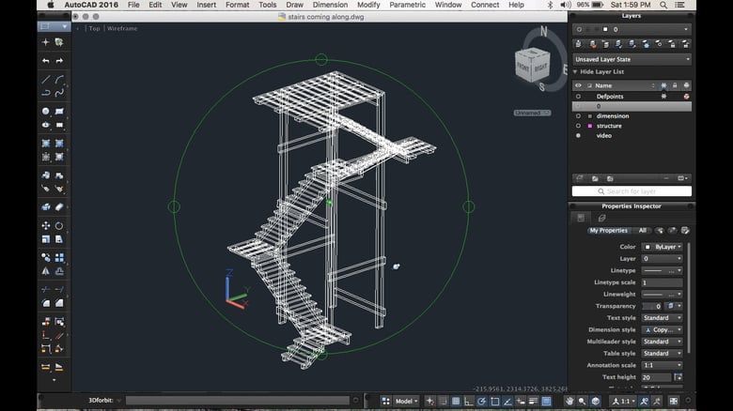Open the Annotation scale 1:1 dropdown
The height and width of the screenshot is (411, 733).
pos(663,365)
